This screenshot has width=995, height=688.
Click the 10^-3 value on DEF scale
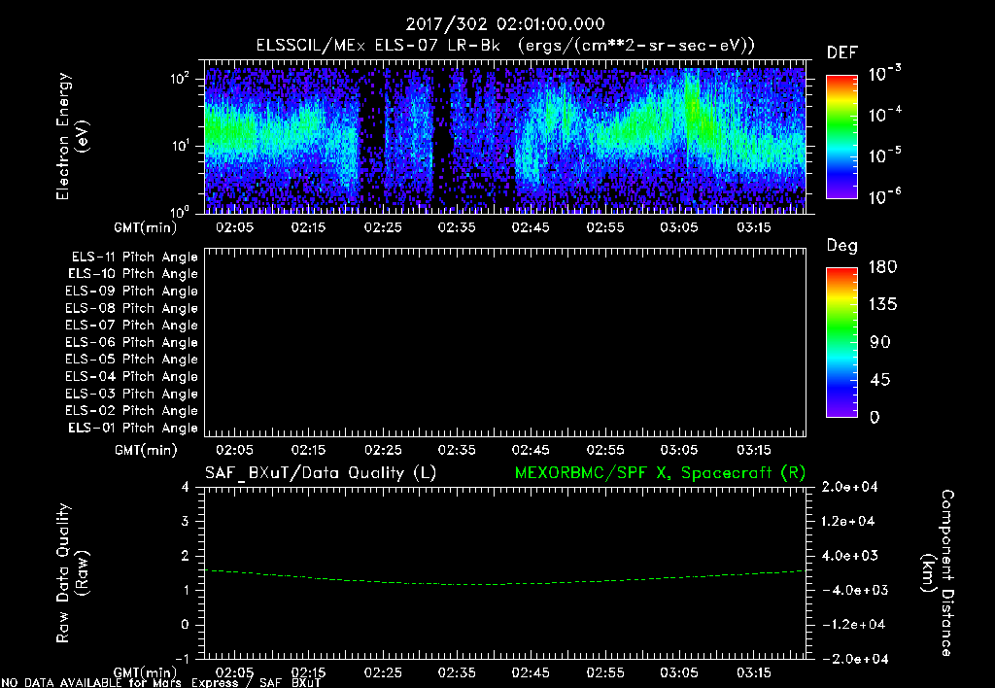[884, 74]
